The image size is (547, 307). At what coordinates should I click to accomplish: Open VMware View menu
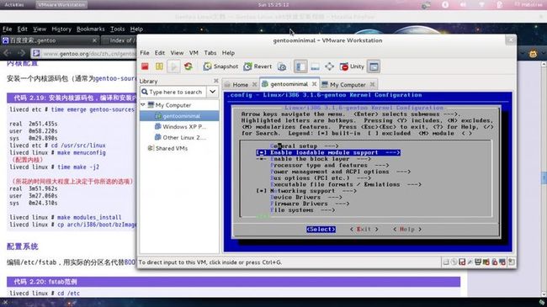tap(177, 53)
